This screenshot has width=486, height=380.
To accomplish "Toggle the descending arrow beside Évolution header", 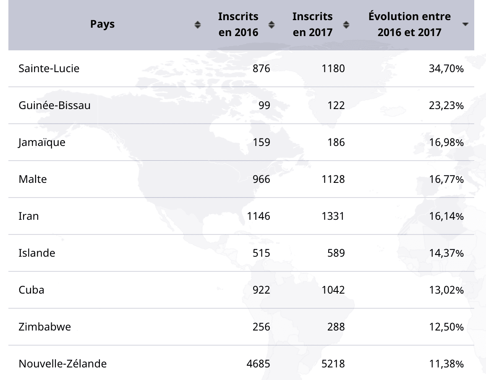I will 465,25.
